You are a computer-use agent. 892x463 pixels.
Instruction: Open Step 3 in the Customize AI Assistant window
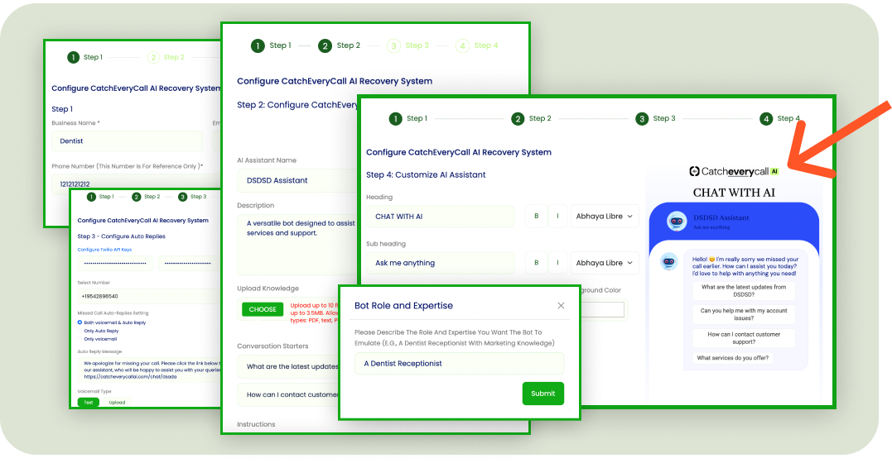(642, 119)
